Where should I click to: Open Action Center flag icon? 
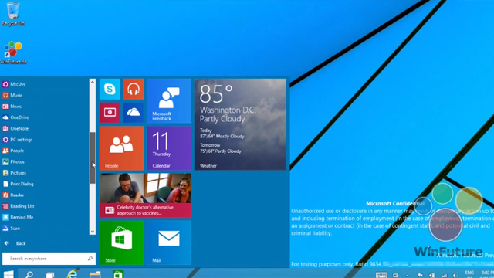coord(420,275)
